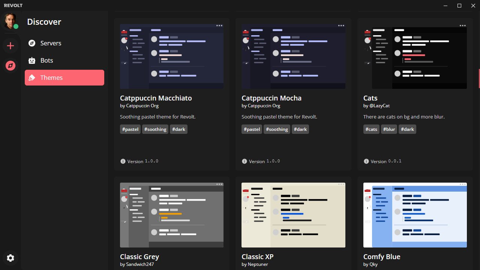This screenshot has height=270, width=480.
Task: Open the Bots section
Action: (64, 60)
